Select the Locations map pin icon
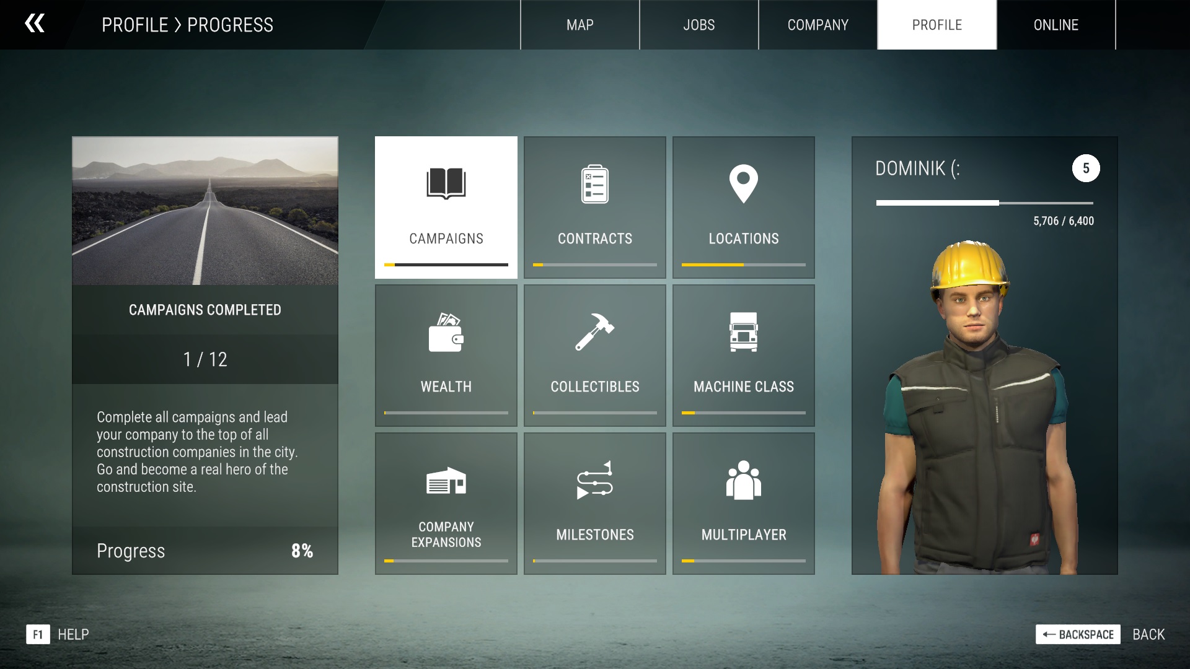1190x669 pixels. point(743,184)
